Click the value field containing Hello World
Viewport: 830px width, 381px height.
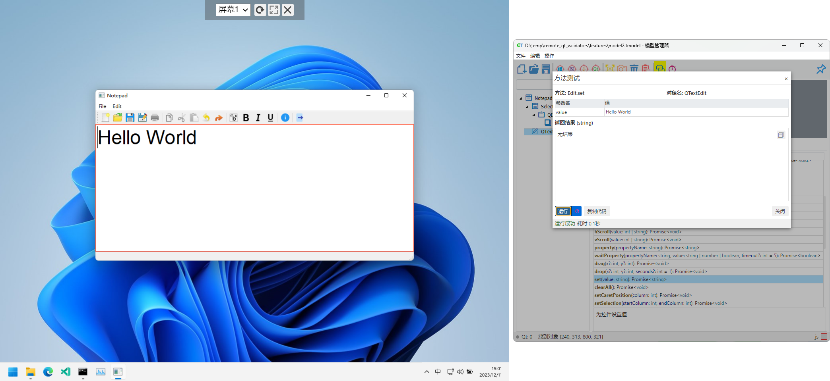(x=696, y=112)
